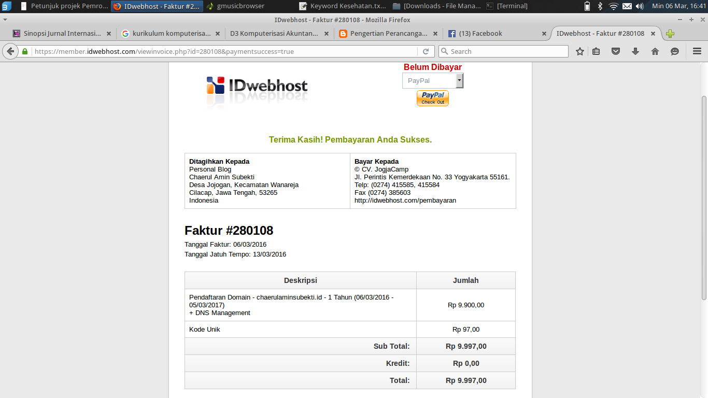The image size is (708, 398).
Task: Click the volume speaker tray icon
Action: pos(640,6)
